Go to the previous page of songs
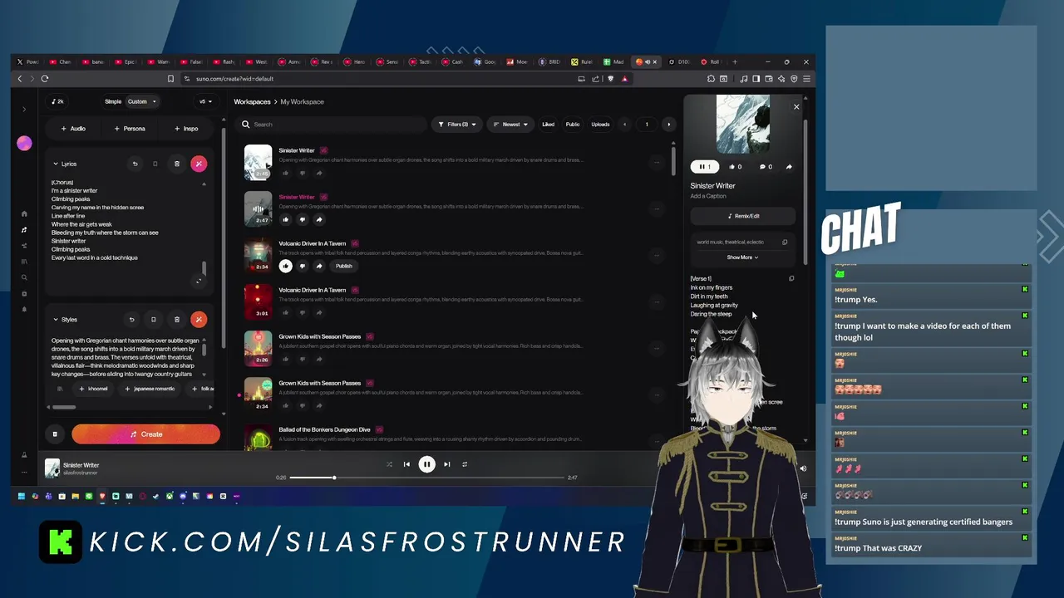1064x598 pixels. tap(625, 125)
